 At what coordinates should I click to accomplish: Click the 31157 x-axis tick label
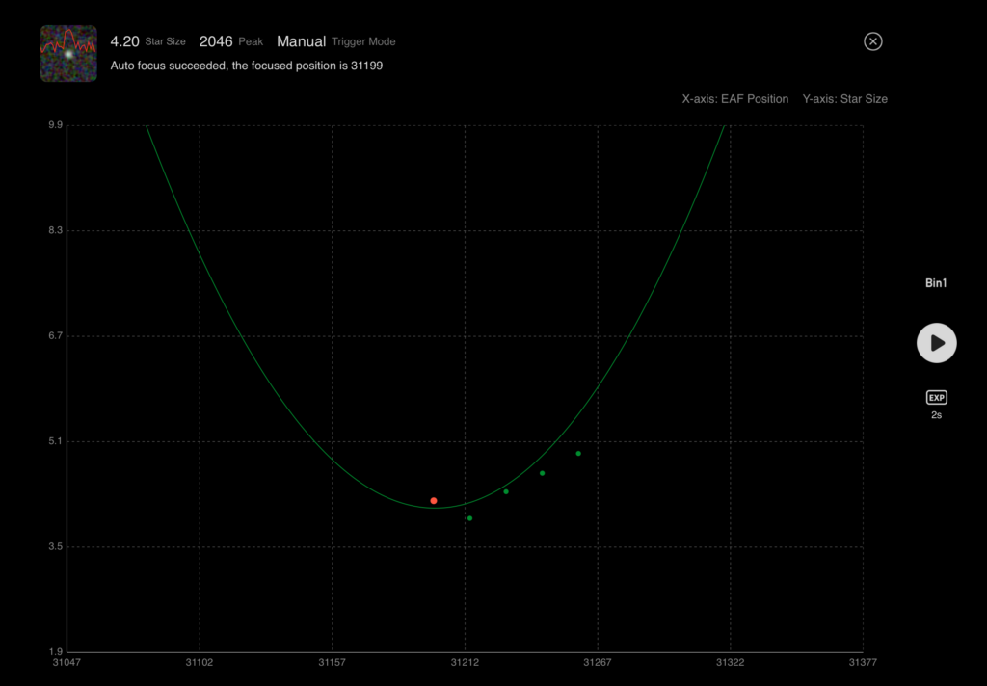pyautogui.click(x=332, y=662)
